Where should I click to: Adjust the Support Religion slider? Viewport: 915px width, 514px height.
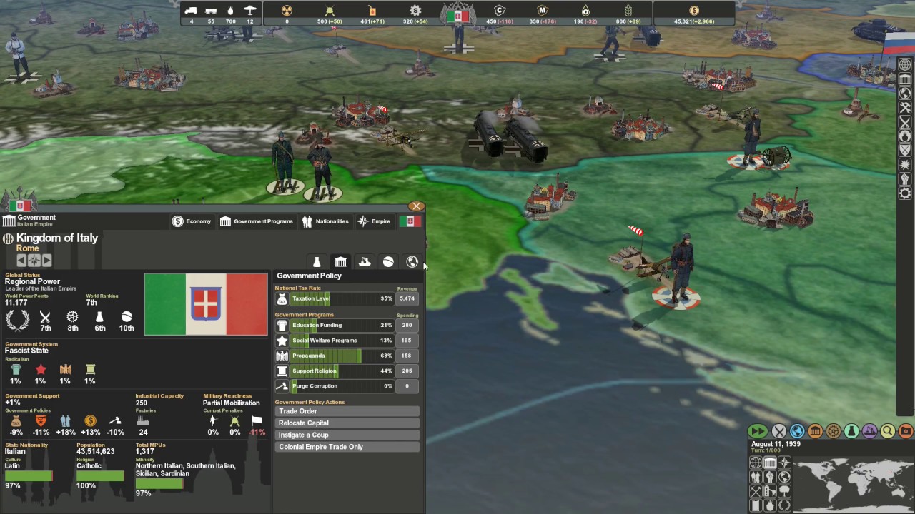click(x=342, y=371)
